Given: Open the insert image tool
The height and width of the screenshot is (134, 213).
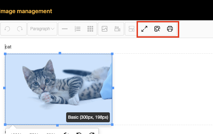Looking at the screenshot, I should pos(105,29).
